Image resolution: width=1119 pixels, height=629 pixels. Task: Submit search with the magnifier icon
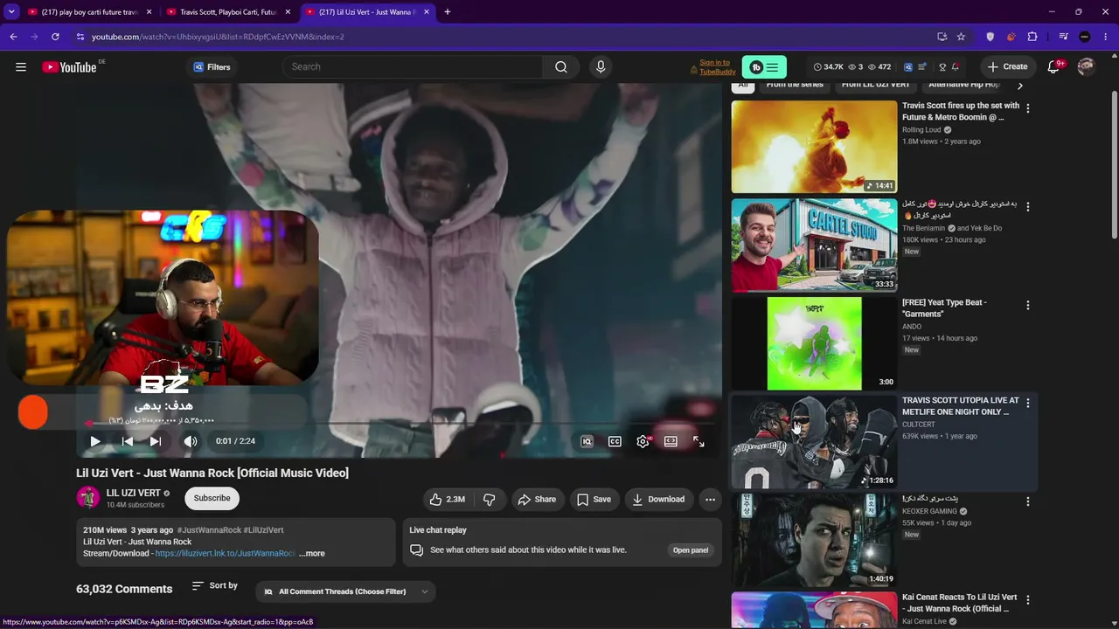pos(561,67)
